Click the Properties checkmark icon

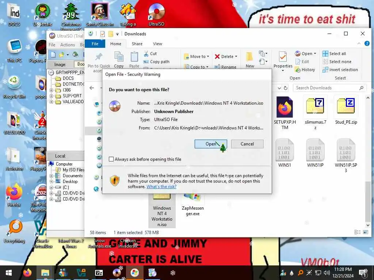283,57
